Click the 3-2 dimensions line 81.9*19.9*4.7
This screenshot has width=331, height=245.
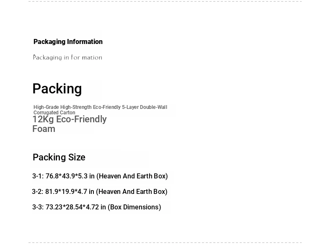(100, 191)
